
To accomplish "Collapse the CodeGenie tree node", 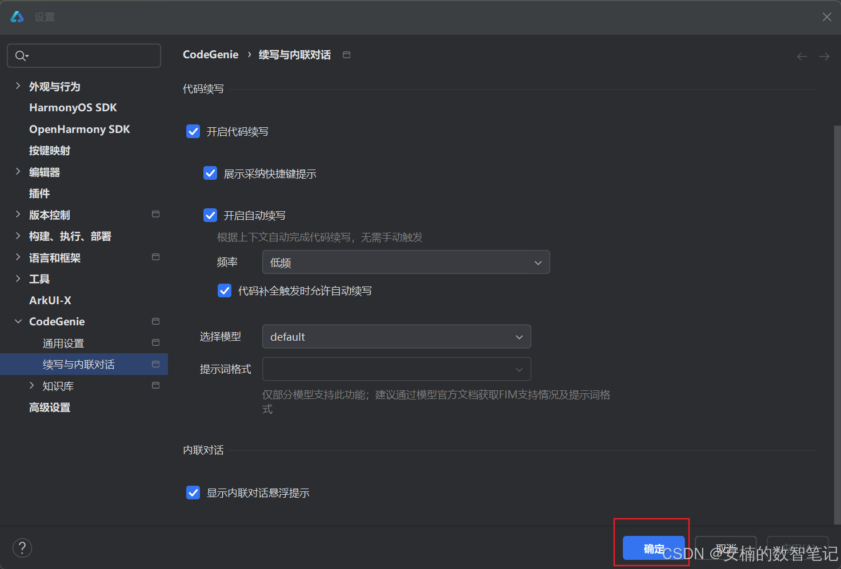I will tap(18, 321).
